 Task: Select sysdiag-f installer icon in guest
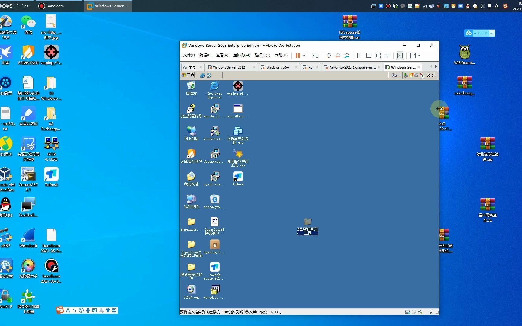(x=214, y=247)
